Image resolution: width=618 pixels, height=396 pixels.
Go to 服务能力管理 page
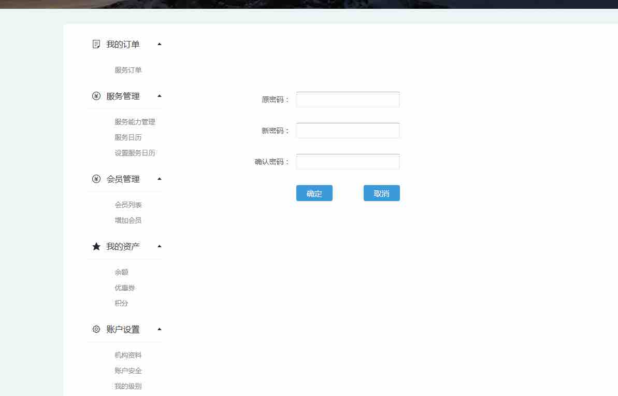click(135, 122)
